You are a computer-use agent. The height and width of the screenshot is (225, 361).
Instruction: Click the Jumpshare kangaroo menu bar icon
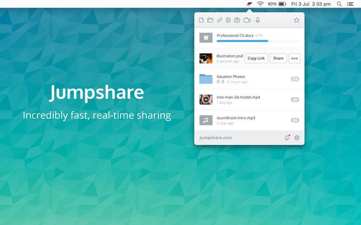click(250, 4)
